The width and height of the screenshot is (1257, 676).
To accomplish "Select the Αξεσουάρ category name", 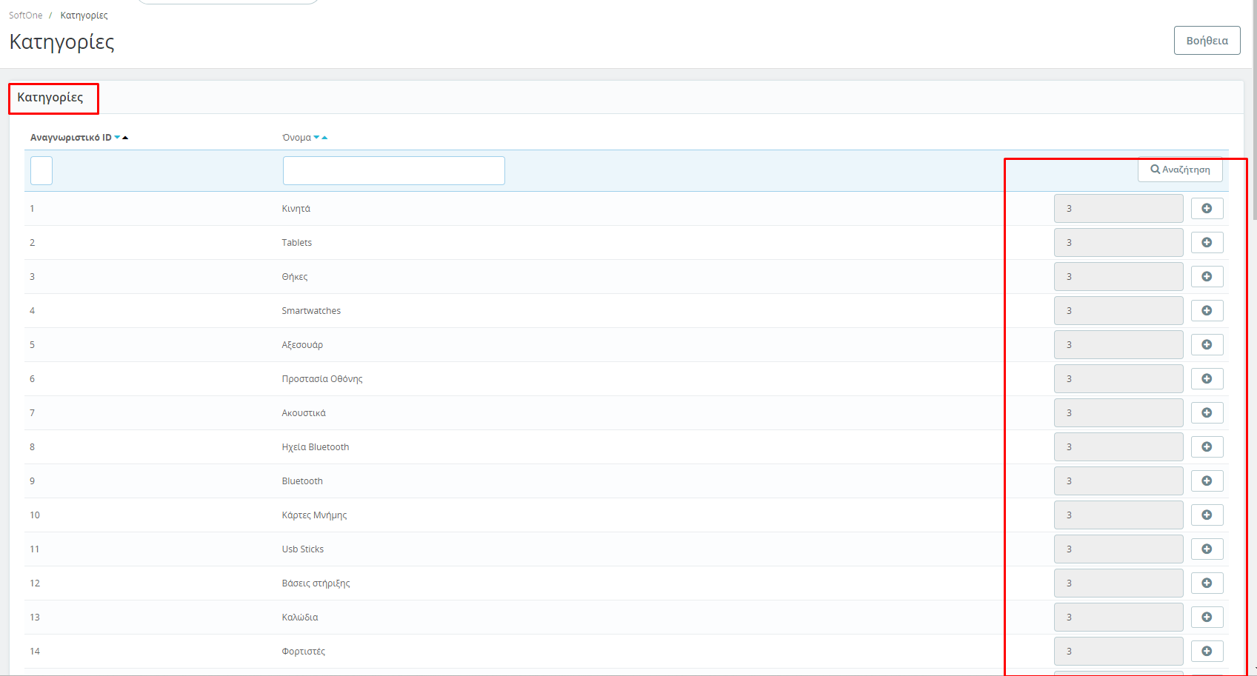I will click(x=302, y=345).
